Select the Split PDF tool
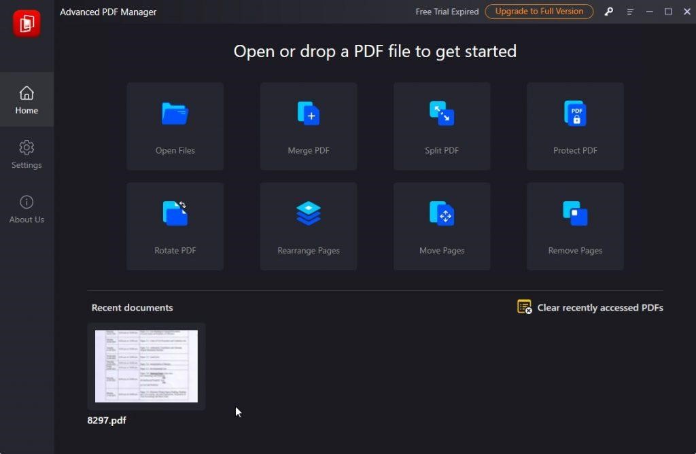Viewport: 696px width, 454px height. [441, 126]
